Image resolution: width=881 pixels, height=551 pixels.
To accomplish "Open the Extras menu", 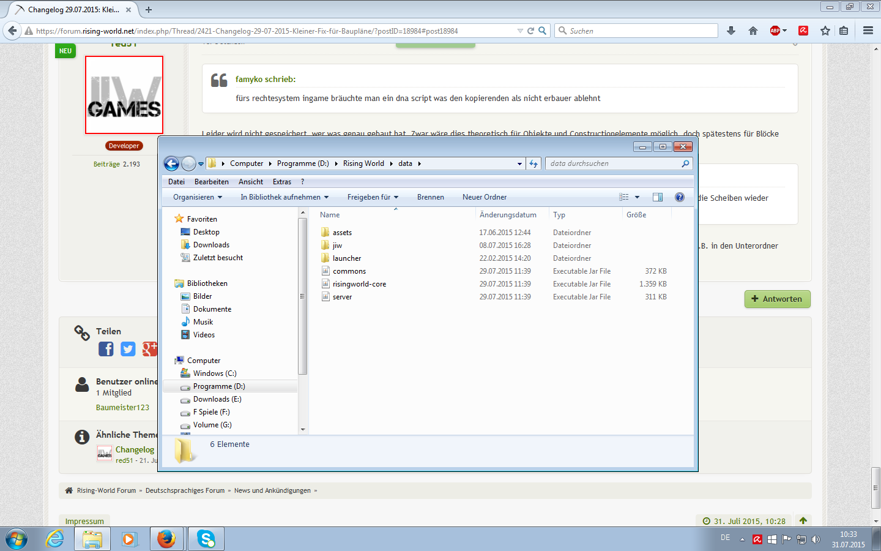I will coord(281,182).
